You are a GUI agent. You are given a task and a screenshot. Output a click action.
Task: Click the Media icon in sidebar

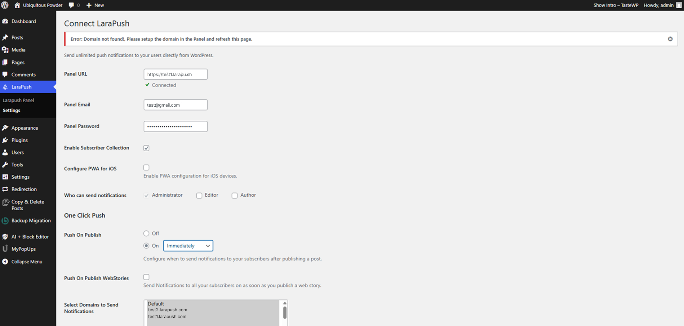point(5,50)
